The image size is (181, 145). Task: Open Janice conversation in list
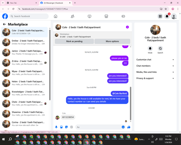[24, 53]
